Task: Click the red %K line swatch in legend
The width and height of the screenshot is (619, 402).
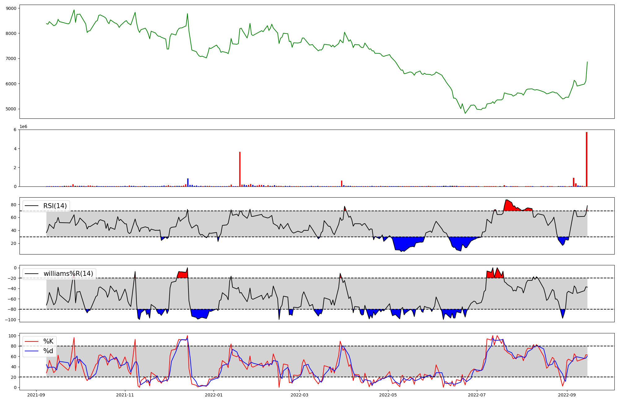Action: pyautogui.click(x=32, y=341)
